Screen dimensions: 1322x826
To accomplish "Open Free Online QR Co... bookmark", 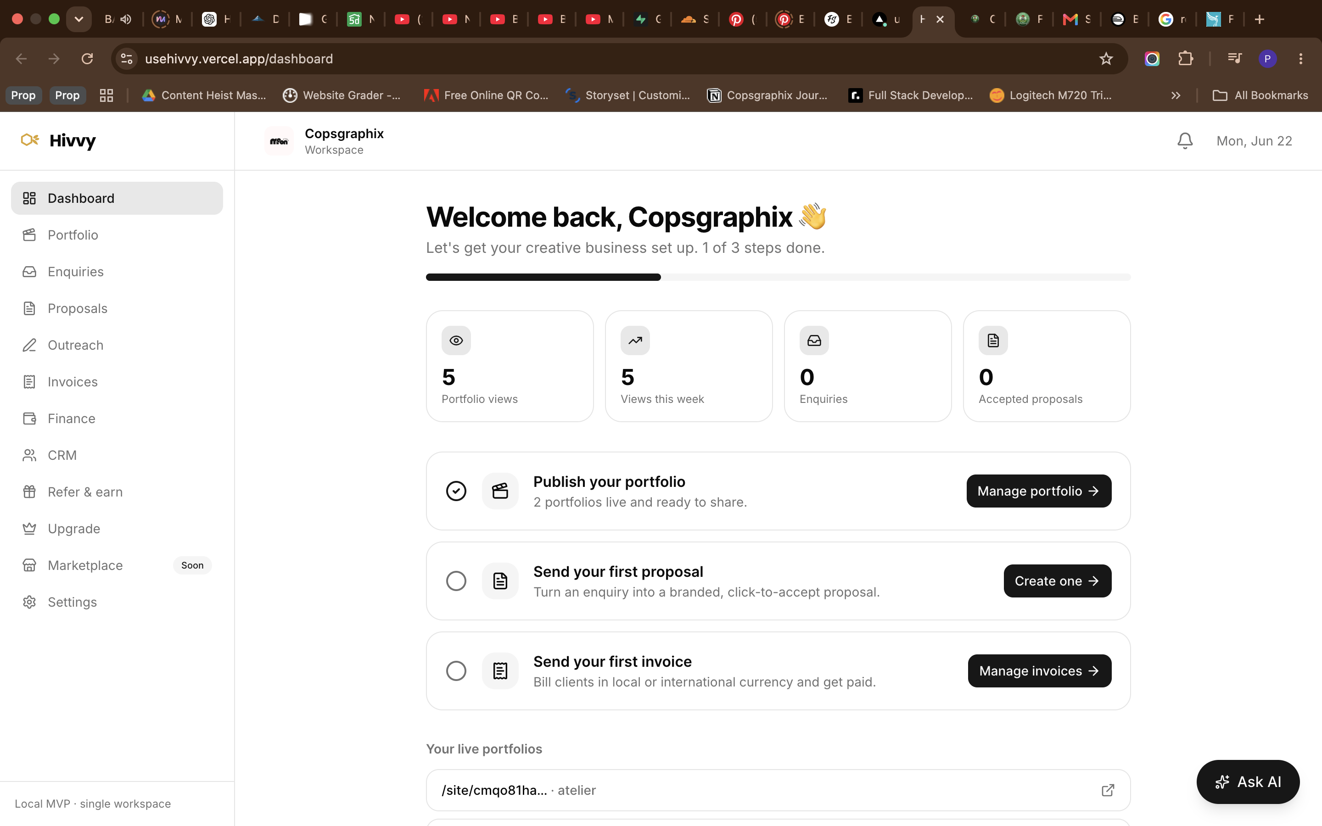I will pos(486,95).
